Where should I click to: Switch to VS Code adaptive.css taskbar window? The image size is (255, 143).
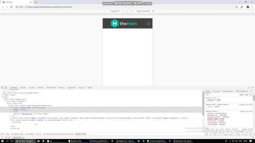tap(125, 141)
